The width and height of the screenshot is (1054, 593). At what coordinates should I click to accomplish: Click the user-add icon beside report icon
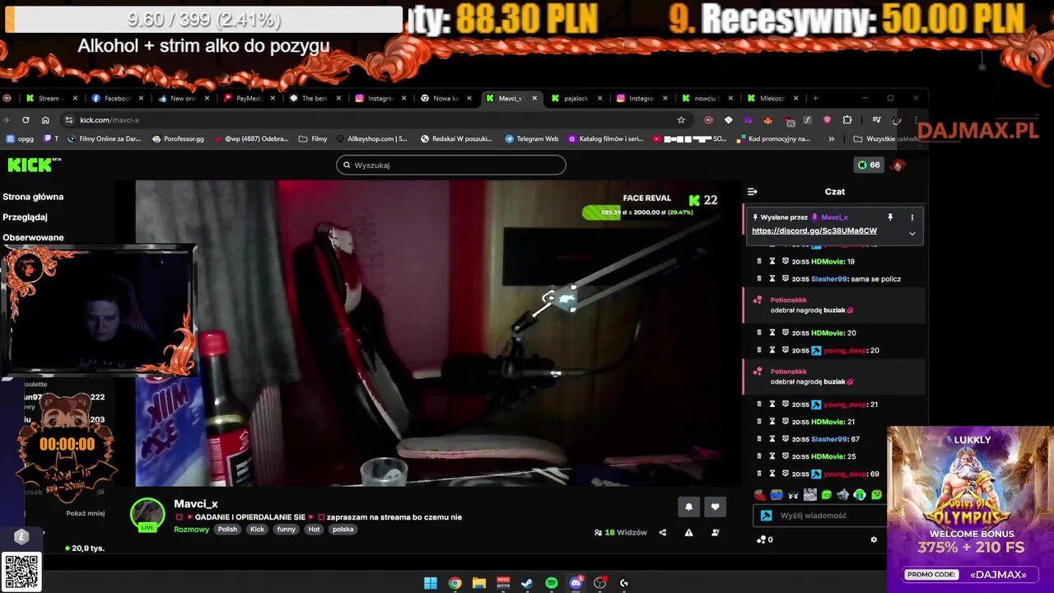click(x=715, y=533)
